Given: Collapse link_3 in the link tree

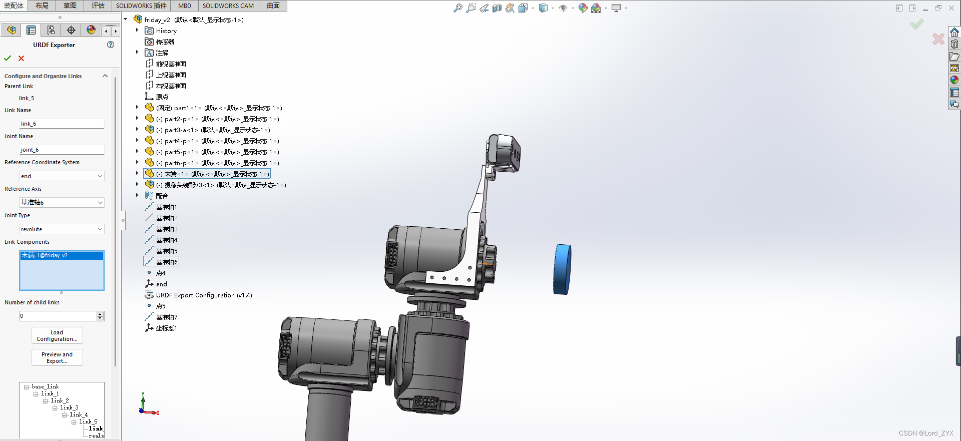Looking at the screenshot, I should (55, 408).
